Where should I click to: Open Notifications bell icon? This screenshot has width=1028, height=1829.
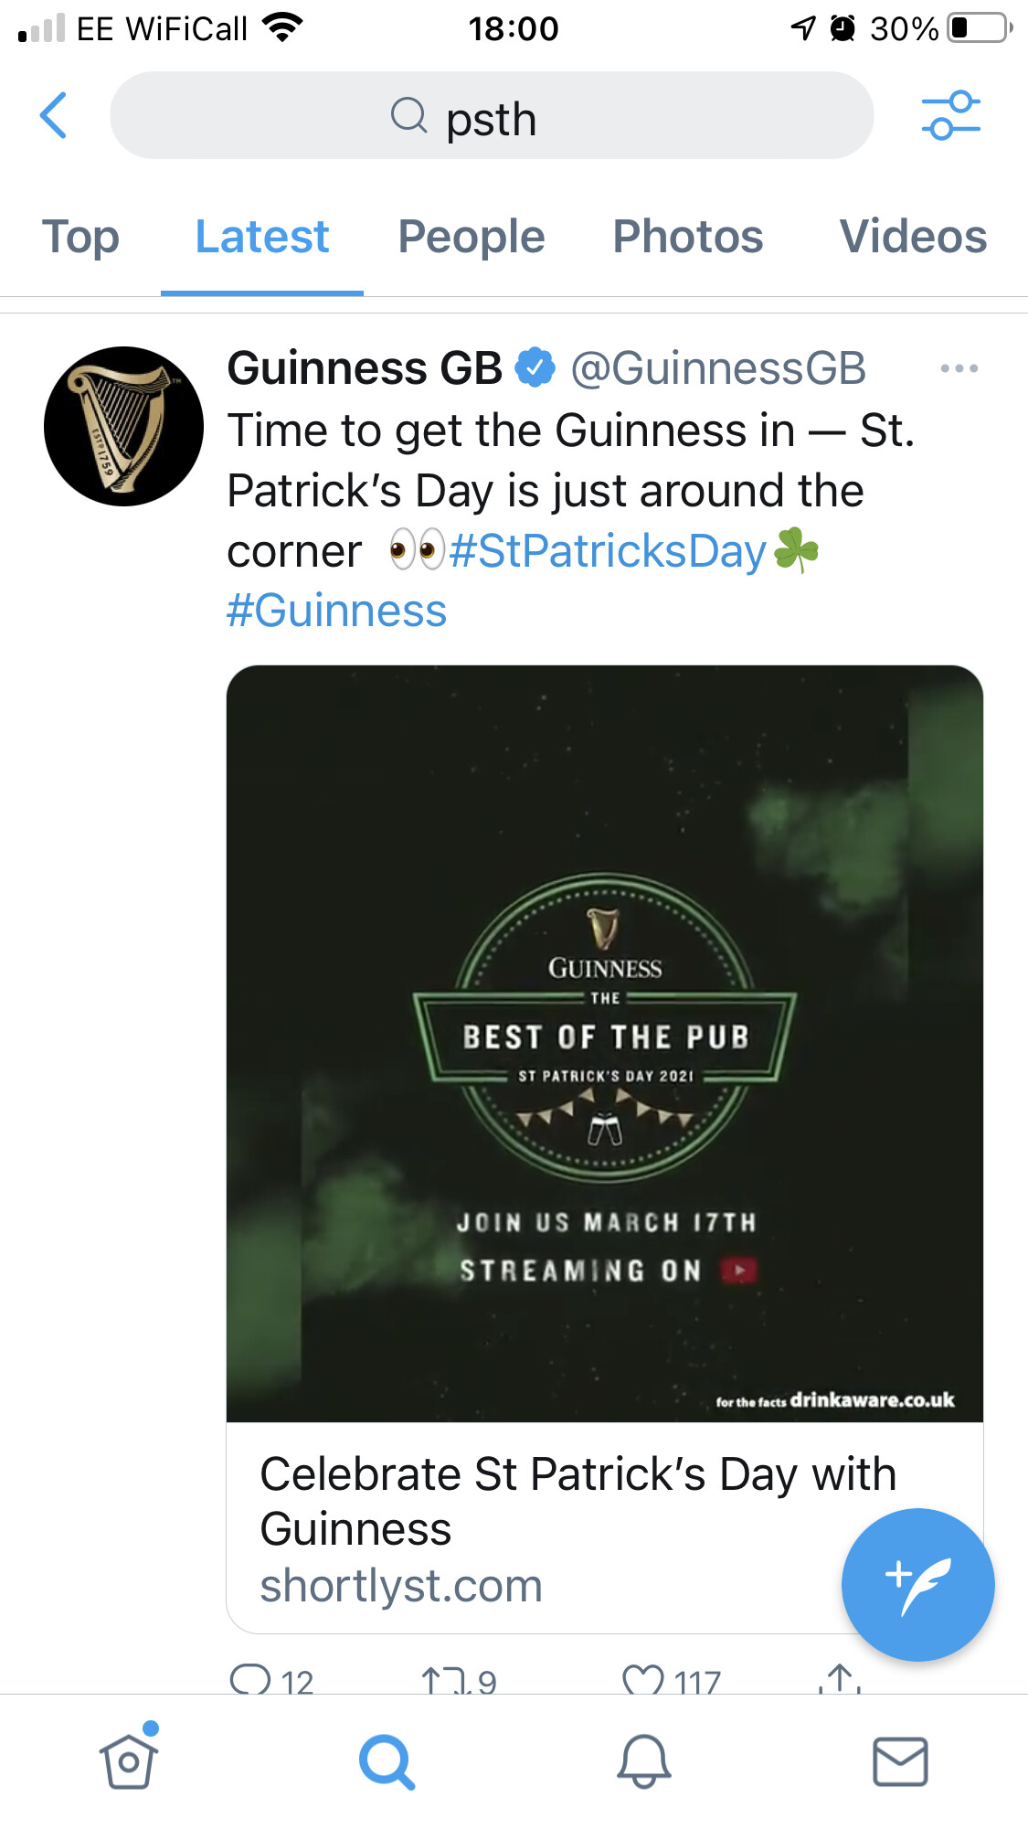point(644,1761)
